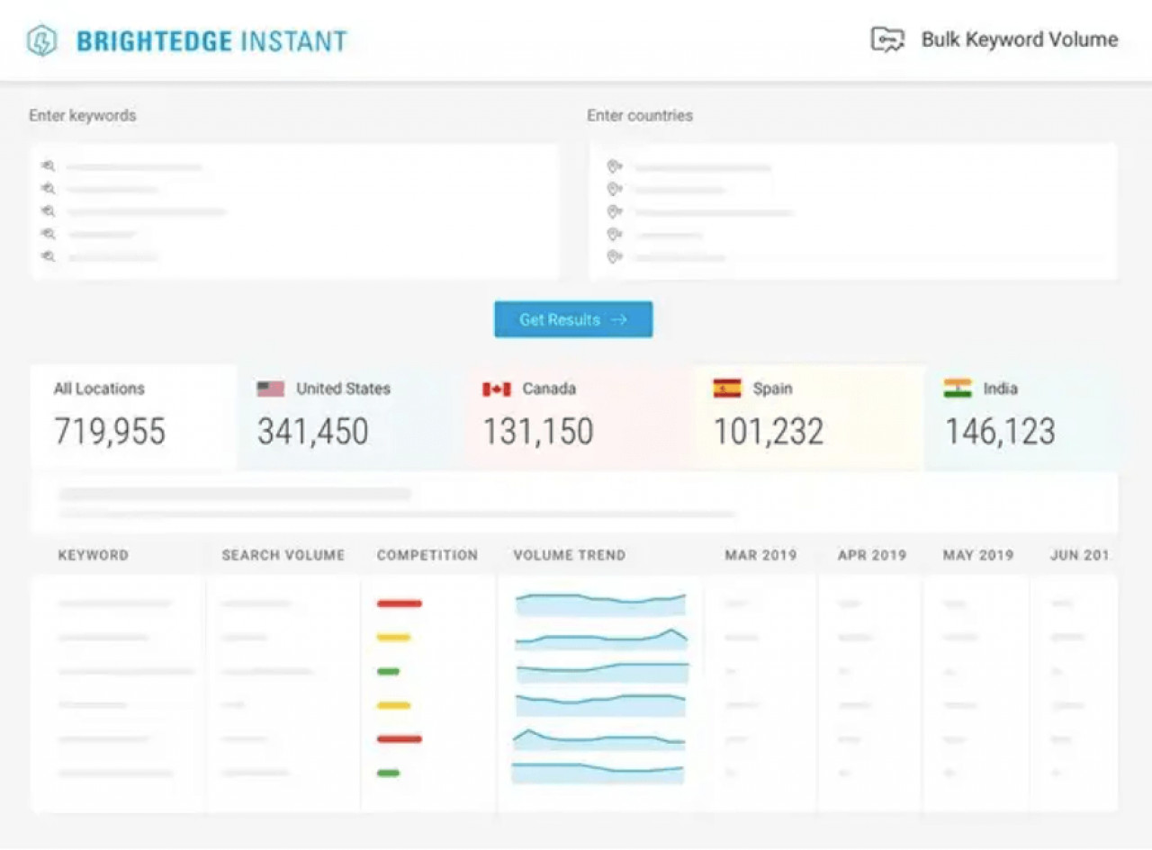Click the APR 2019 column header
This screenshot has height=850, width=1152.
tap(872, 555)
